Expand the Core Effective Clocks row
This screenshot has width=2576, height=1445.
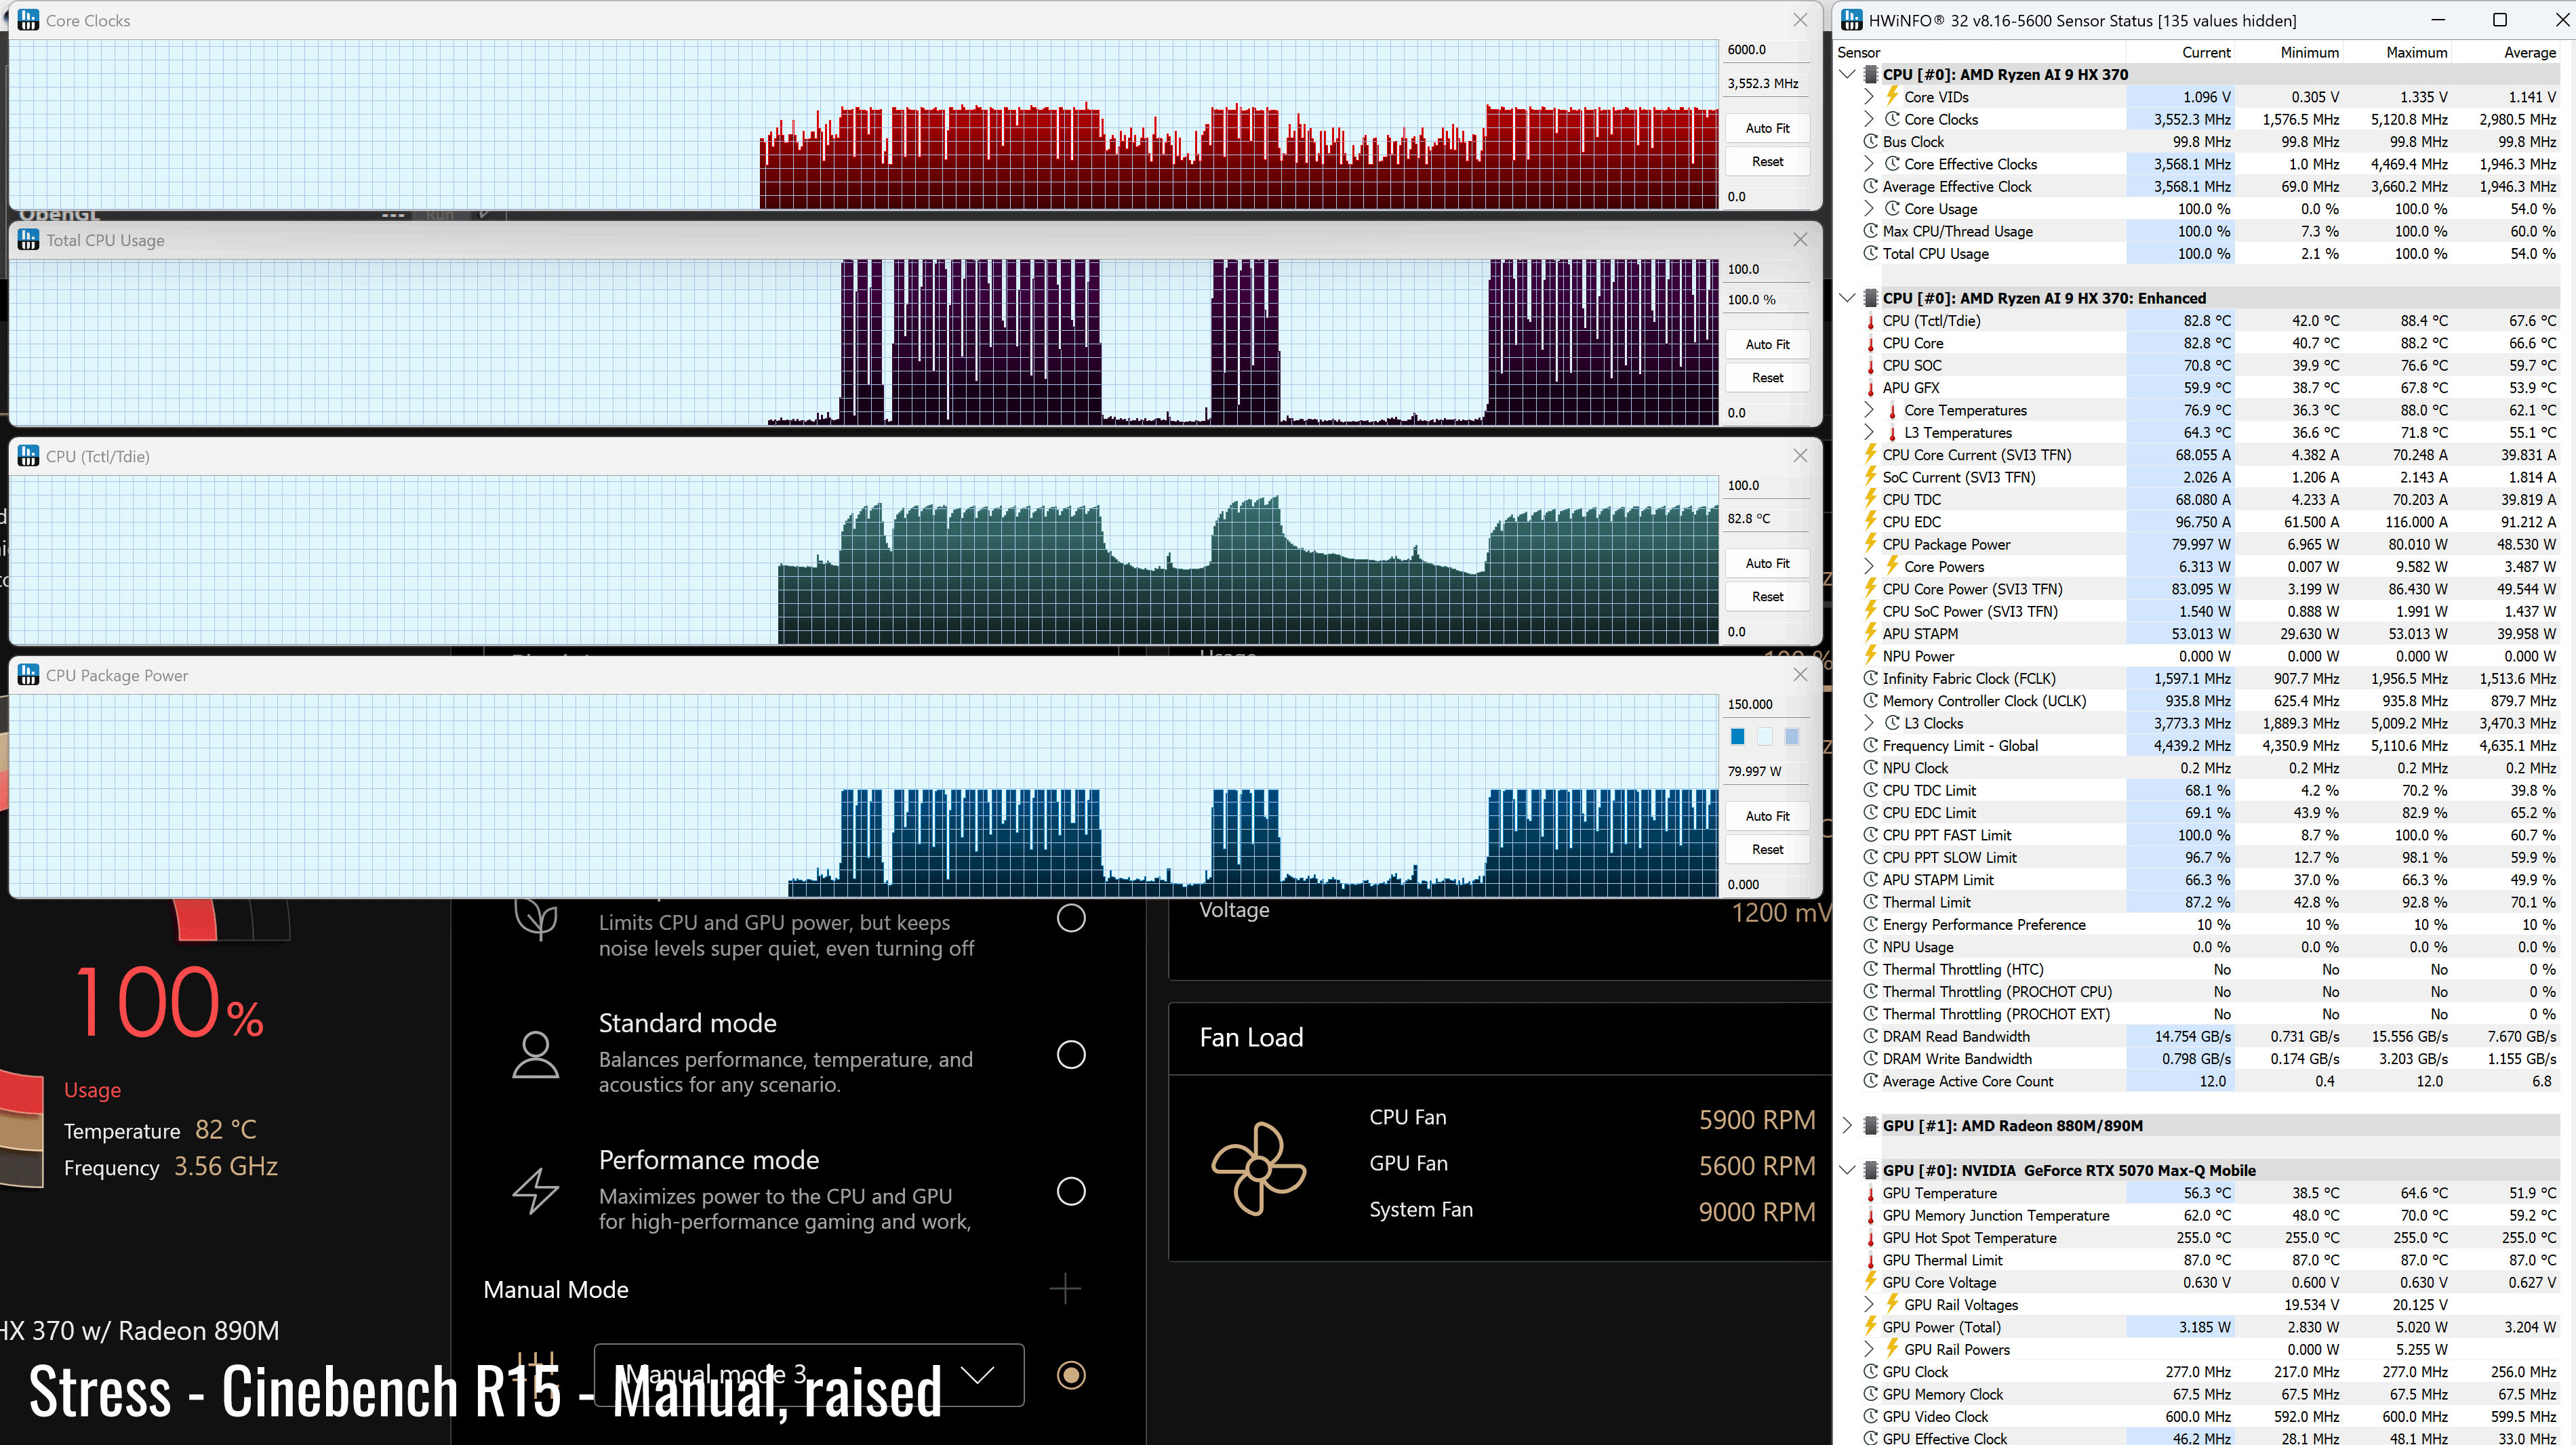[x=1868, y=164]
